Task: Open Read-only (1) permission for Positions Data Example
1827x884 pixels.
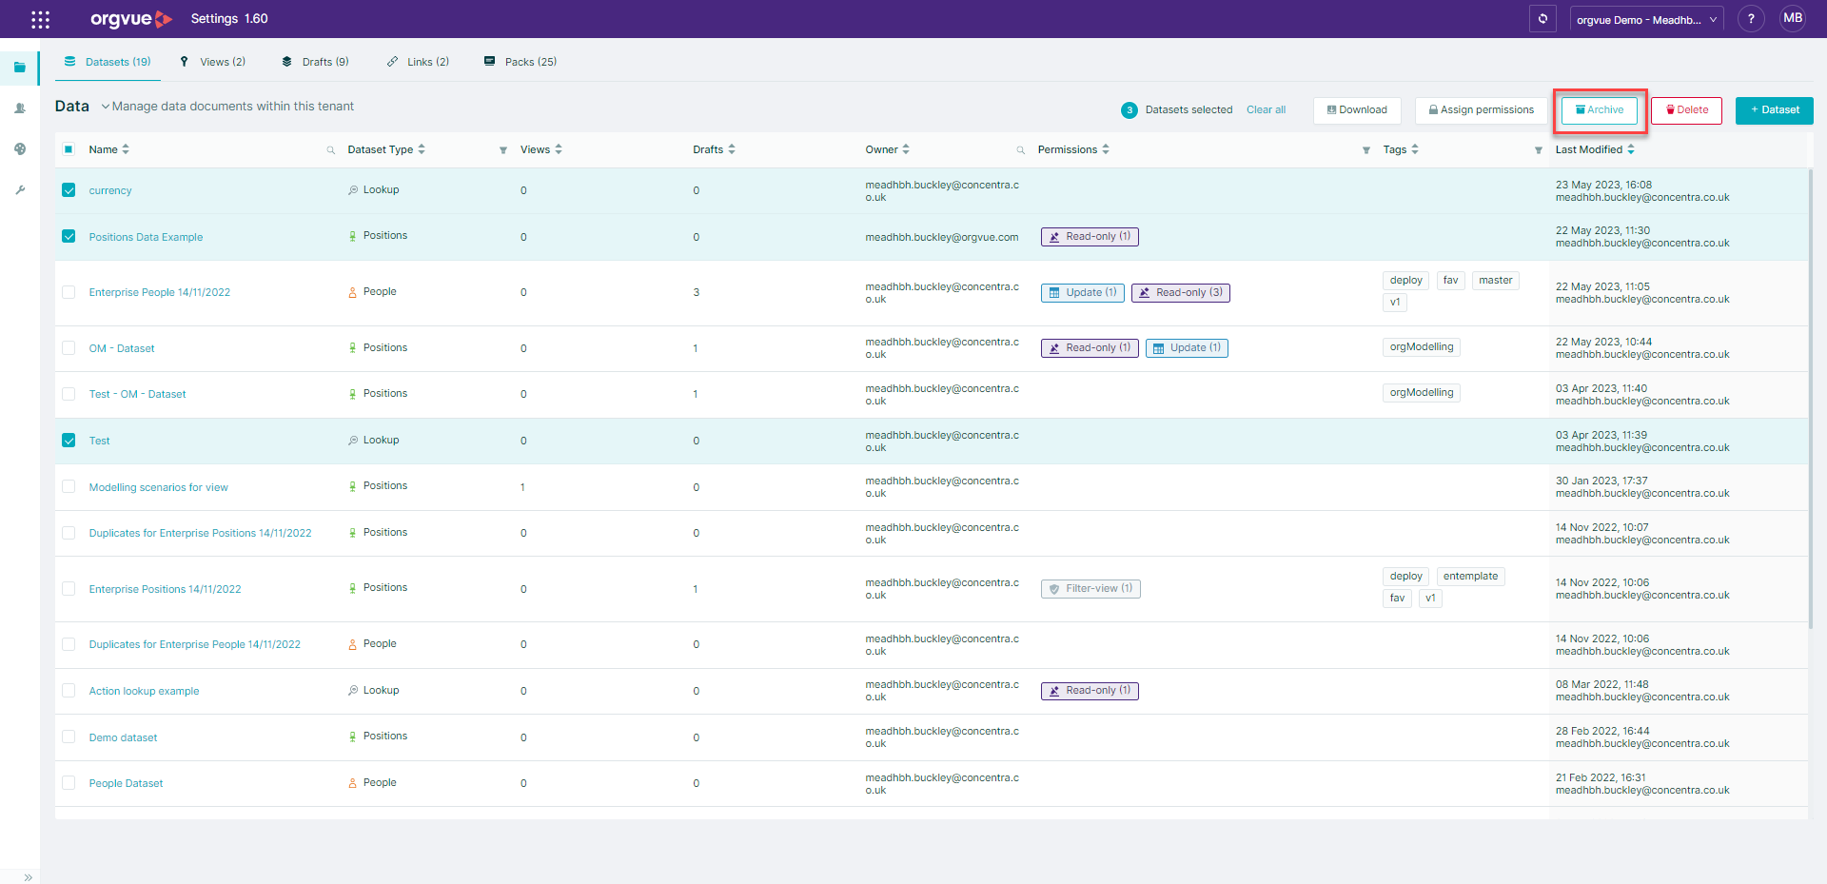Action: click(1090, 237)
